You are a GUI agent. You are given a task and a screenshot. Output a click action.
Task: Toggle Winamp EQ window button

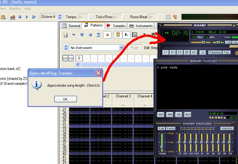pyautogui.click(x=228, y=42)
